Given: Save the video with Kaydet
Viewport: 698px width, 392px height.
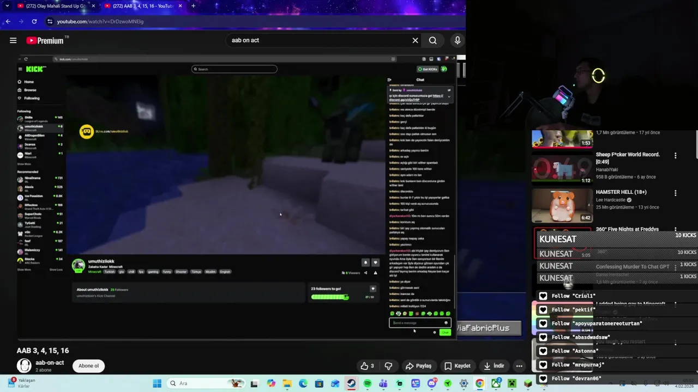Looking at the screenshot, I should pyautogui.click(x=457, y=366).
